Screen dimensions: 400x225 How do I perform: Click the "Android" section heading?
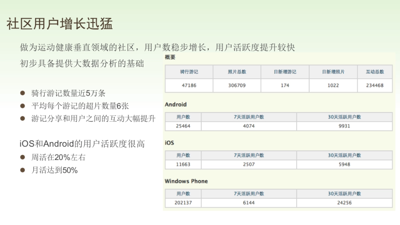176,105
